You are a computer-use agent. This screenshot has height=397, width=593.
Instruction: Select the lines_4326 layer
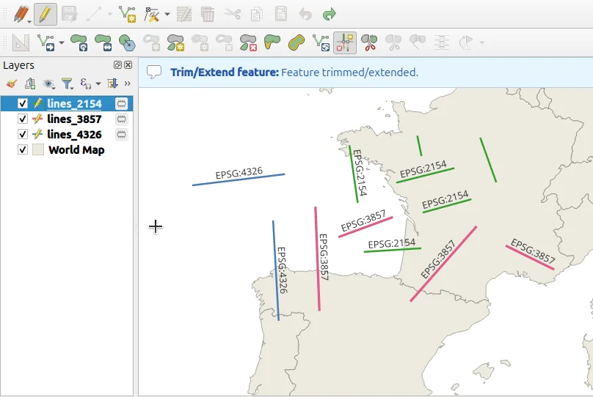tap(74, 135)
